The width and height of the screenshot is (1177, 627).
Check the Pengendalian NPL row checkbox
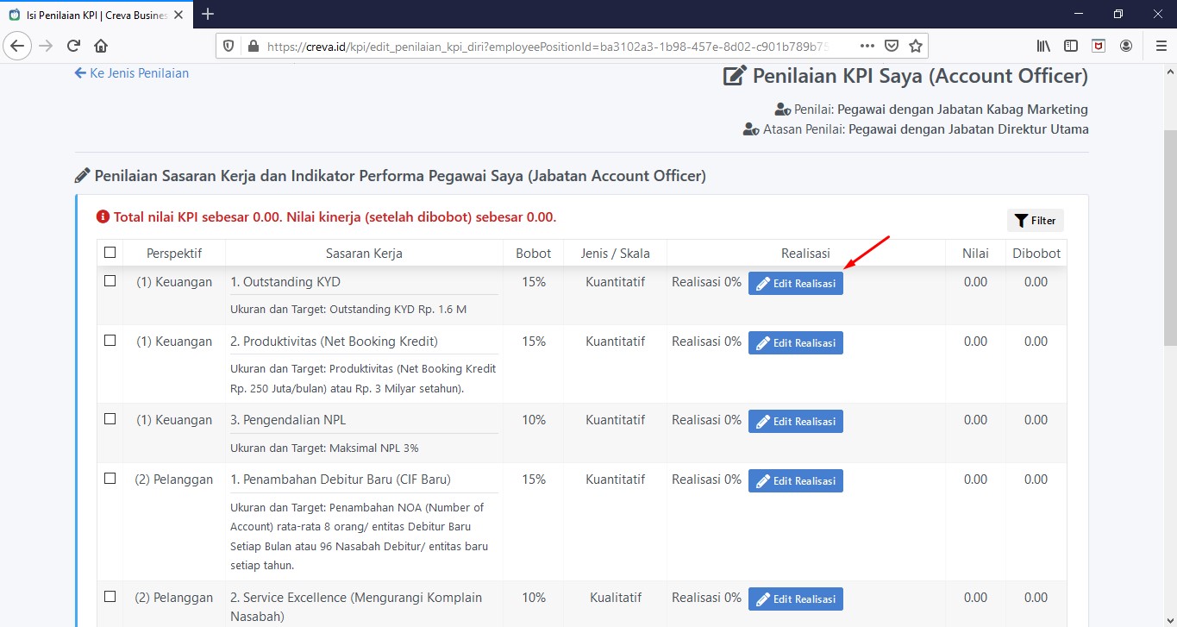110,419
